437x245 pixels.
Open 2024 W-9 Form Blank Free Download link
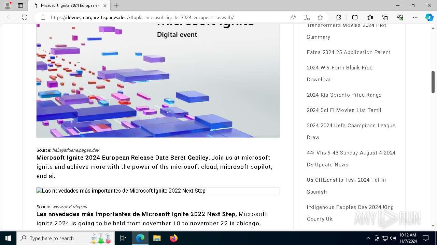click(340, 73)
